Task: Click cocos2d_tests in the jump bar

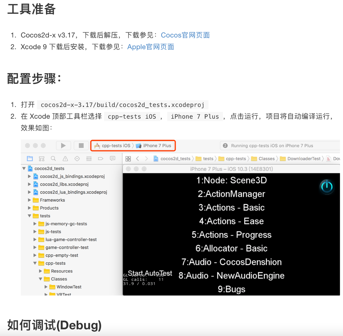Action: (x=172, y=159)
